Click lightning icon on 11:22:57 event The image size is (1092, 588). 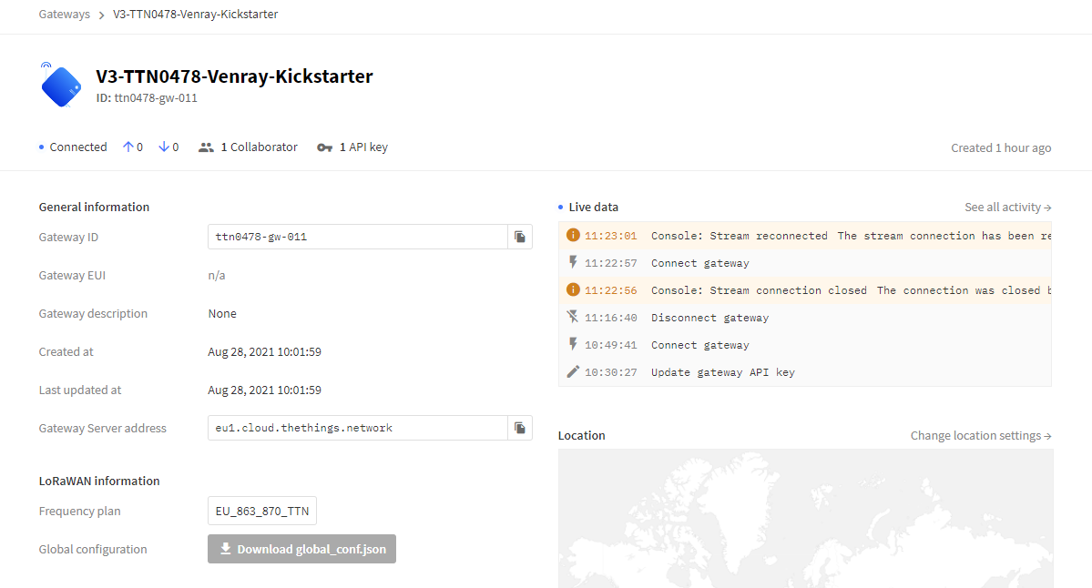(573, 262)
